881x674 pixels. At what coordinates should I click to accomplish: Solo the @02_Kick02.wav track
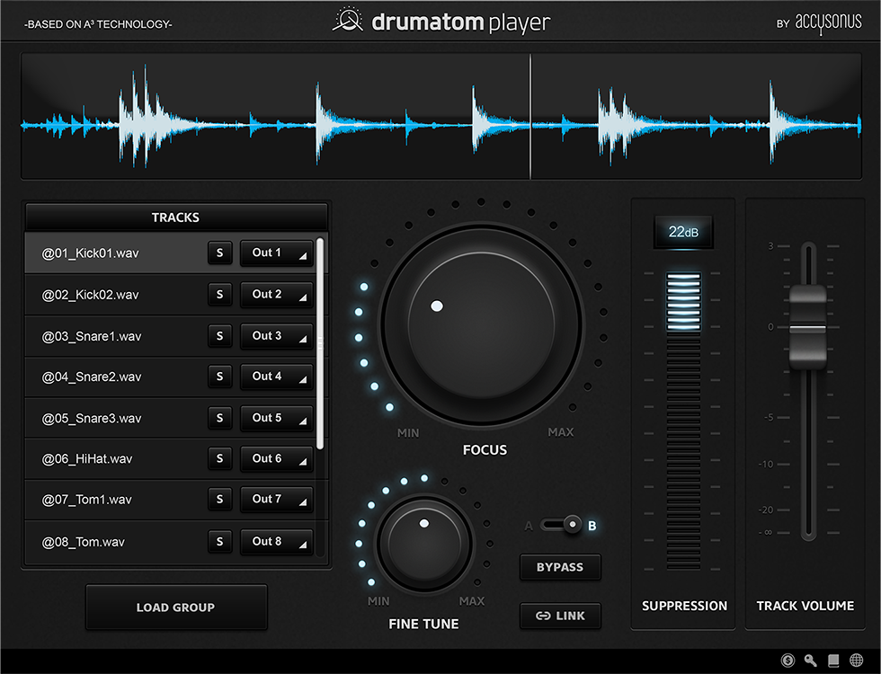[219, 295]
